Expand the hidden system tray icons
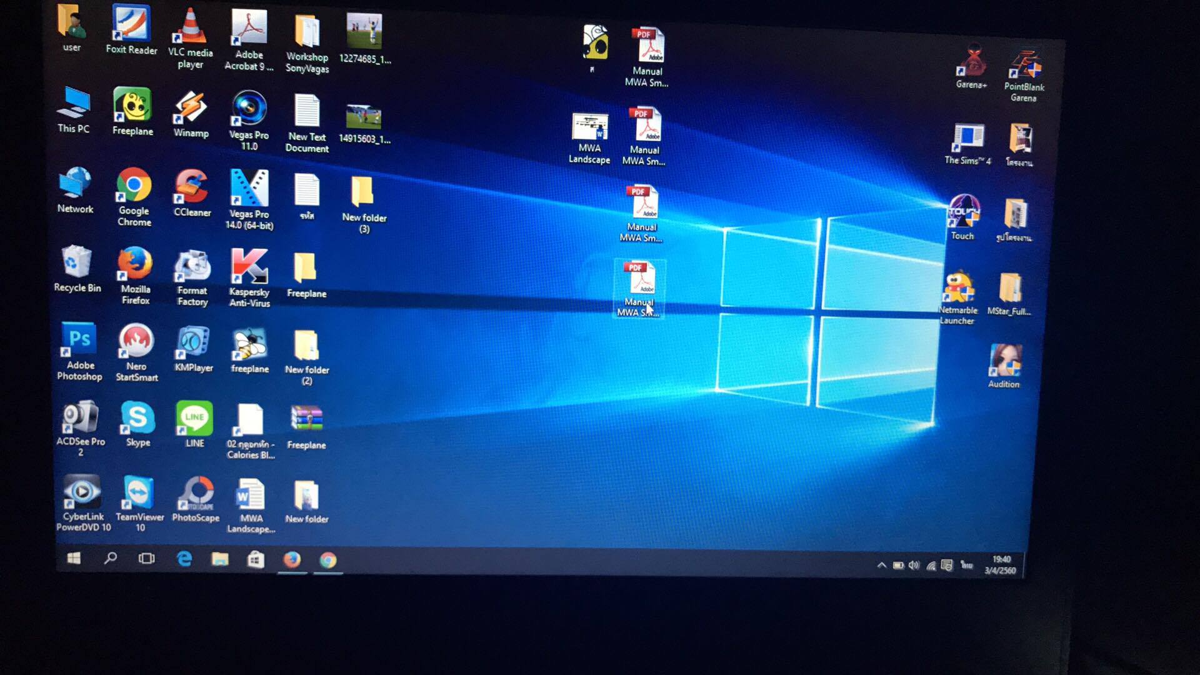Image resolution: width=1200 pixels, height=675 pixels. [x=881, y=565]
